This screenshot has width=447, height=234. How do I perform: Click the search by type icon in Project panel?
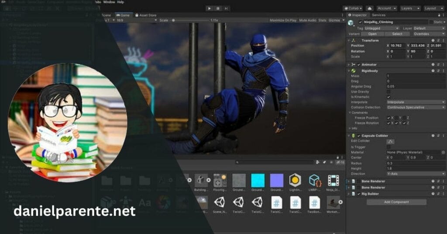click(x=318, y=162)
